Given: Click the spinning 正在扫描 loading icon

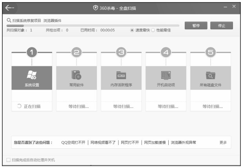Looking at the screenshot, I should coord(19,106).
